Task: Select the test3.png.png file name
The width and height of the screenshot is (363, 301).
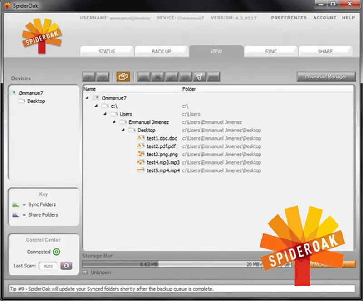Action: (x=162, y=154)
